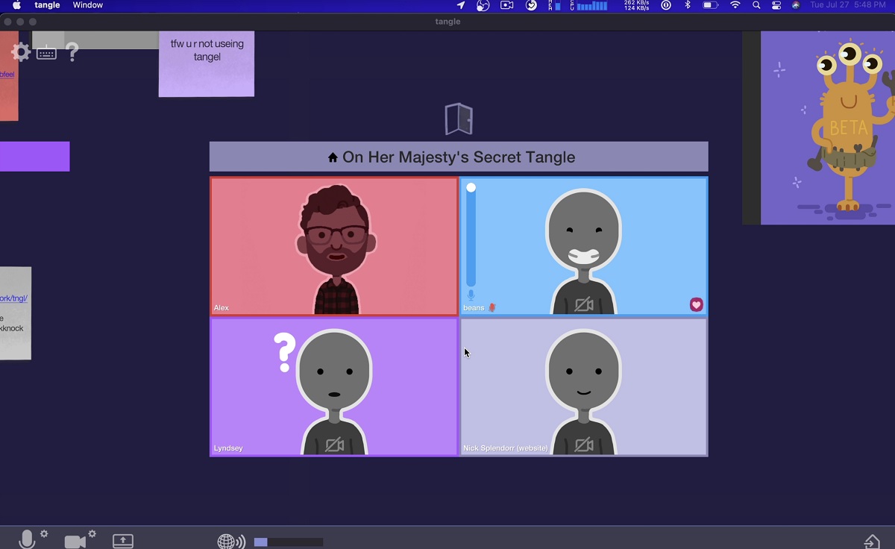This screenshot has width=895, height=549.
Task: Click the globe broadcast audio icon
Action: 230,542
